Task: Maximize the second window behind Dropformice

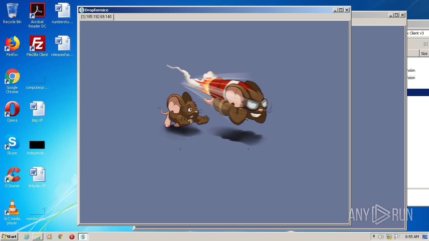Action: (x=396, y=15)
